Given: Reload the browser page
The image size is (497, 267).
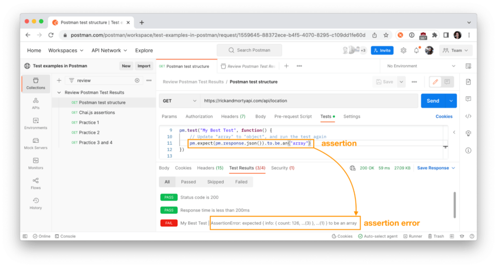Looking at the screenshot, I should [51, 35].
